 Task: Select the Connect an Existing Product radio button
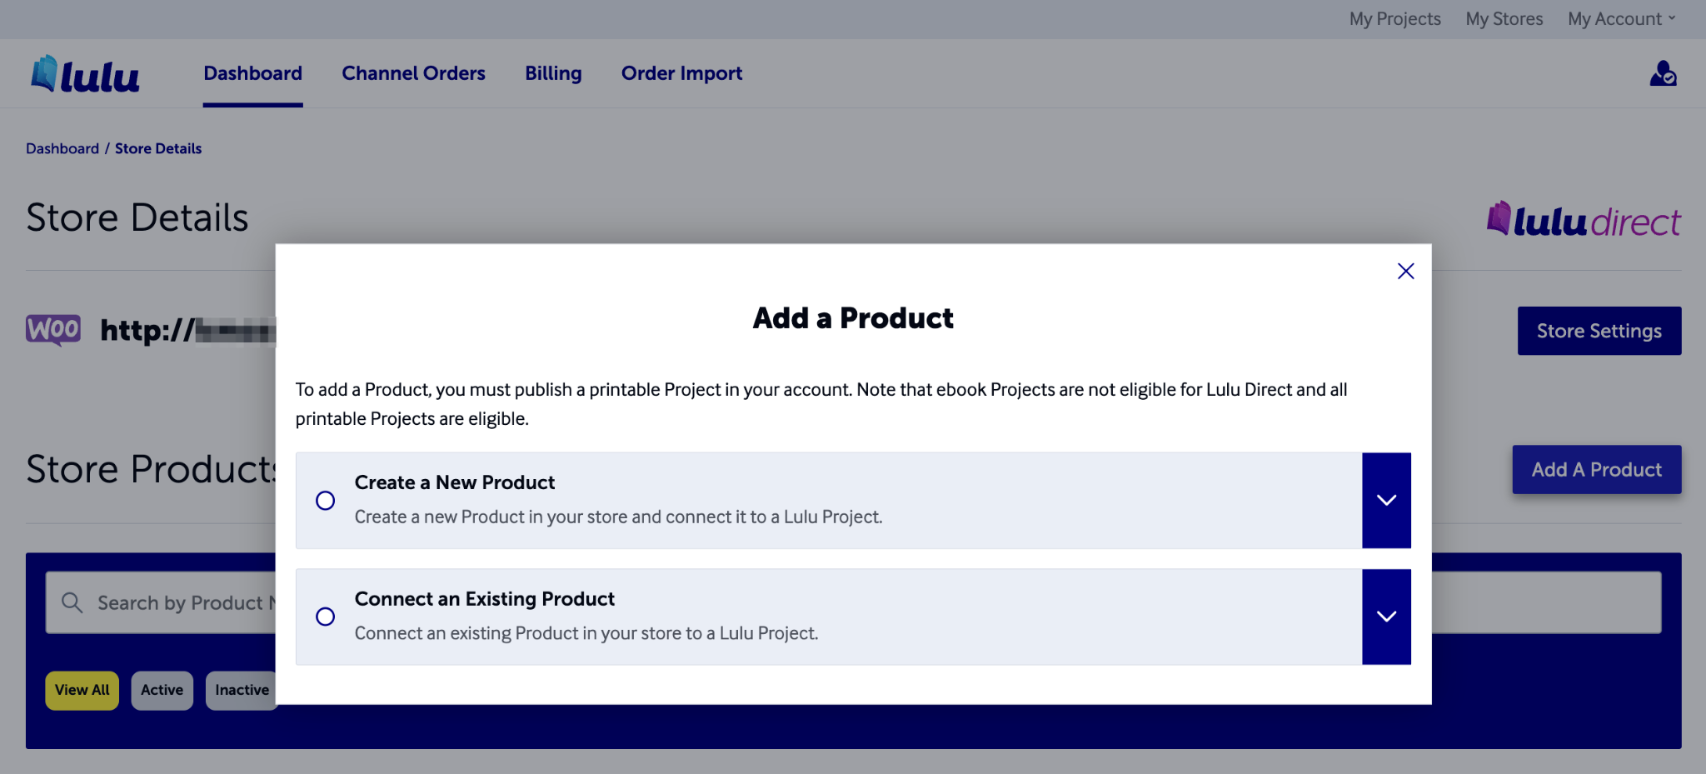(325, 617)
